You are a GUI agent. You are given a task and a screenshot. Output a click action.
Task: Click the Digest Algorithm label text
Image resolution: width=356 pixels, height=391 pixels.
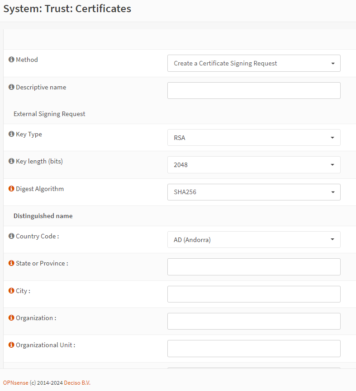(x=40, y=189)
